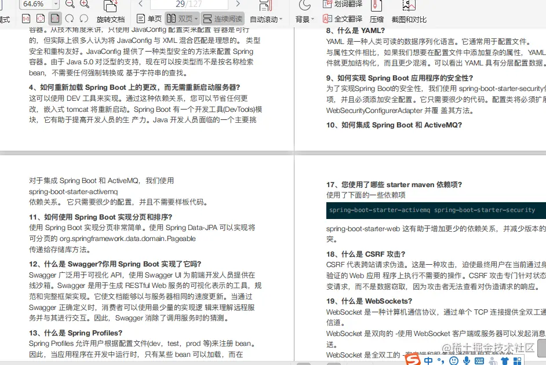Click the IME user account person icon
The height and width of the screenshot is (365, 546).
click(492, 361)
